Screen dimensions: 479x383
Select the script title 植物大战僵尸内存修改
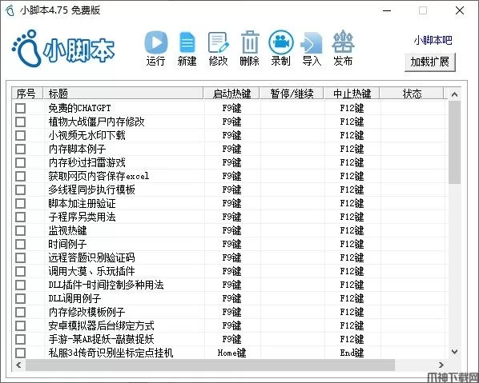click(96, 122)
